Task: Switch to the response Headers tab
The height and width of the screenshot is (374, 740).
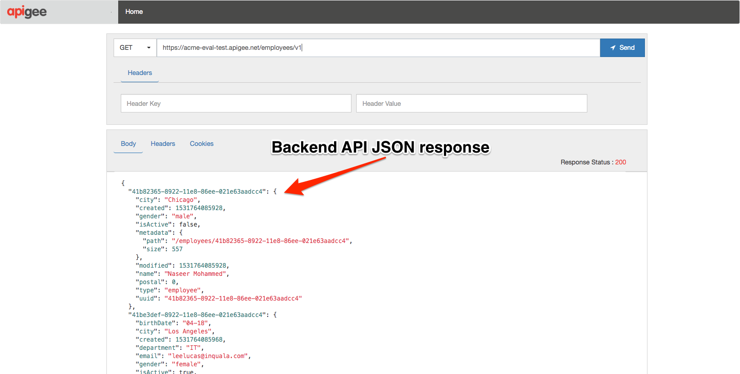Action: [163, 144]
